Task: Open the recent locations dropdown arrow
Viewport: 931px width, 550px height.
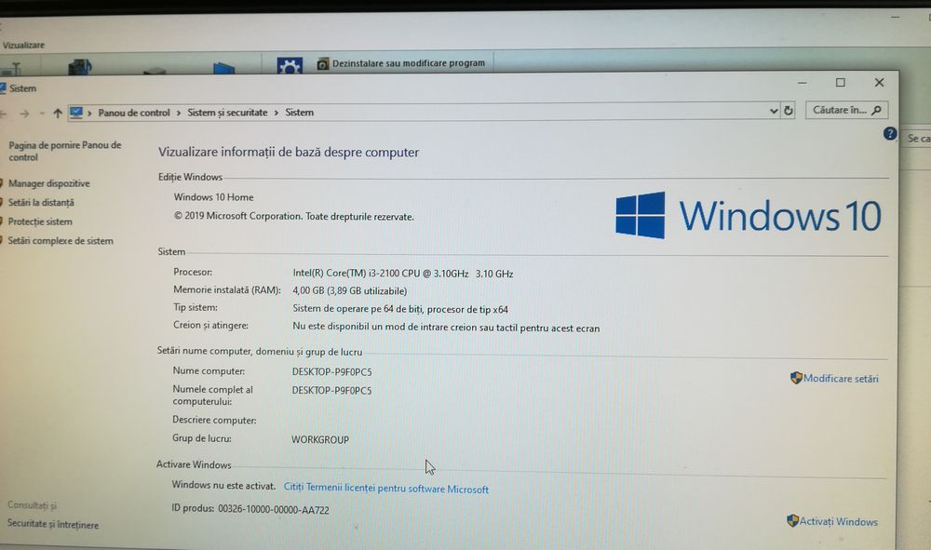Action: [x=42, y=114]
